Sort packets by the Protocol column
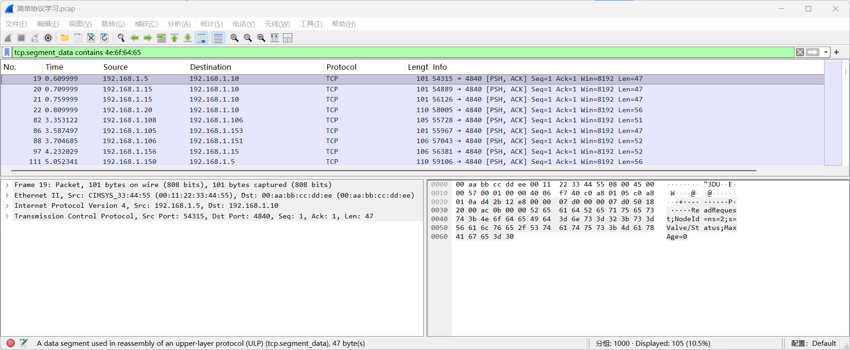850x350 pixels. (341, 67)
